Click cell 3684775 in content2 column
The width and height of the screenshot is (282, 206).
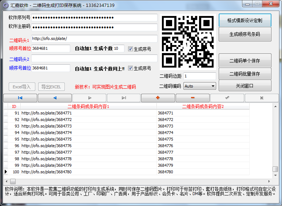203,139
